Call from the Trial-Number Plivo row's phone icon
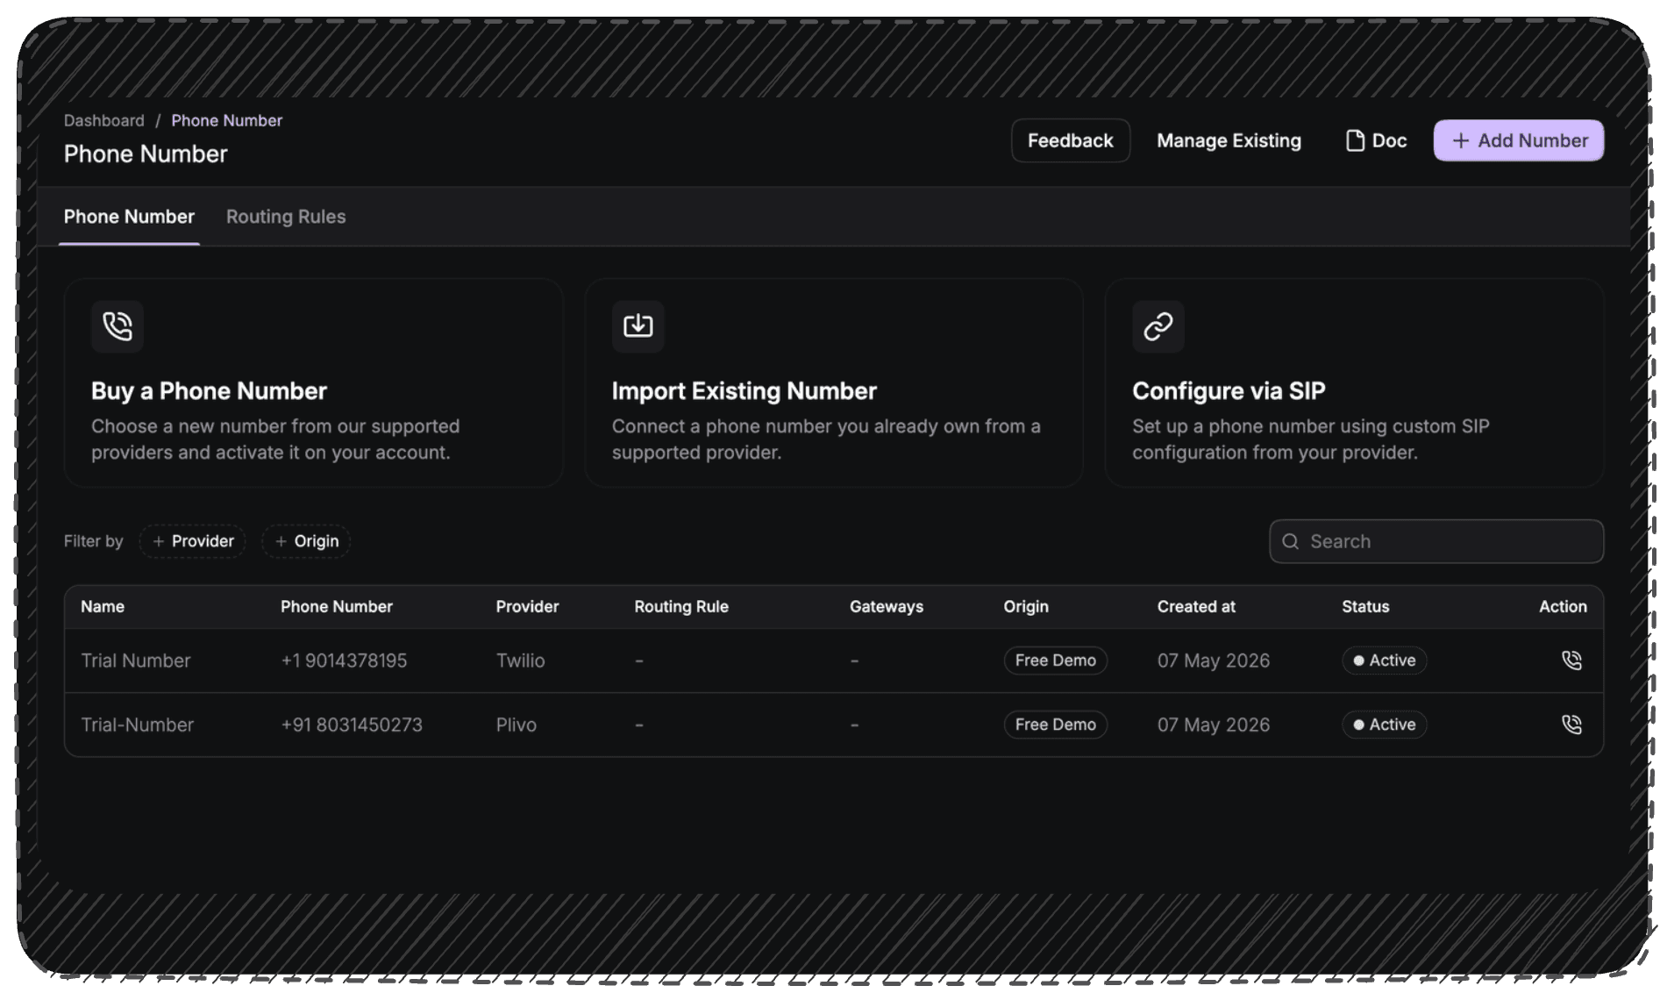Image resolution: width=1667 pixels, height=993 pixels. pyautogui.click(x=1571, y=725)
